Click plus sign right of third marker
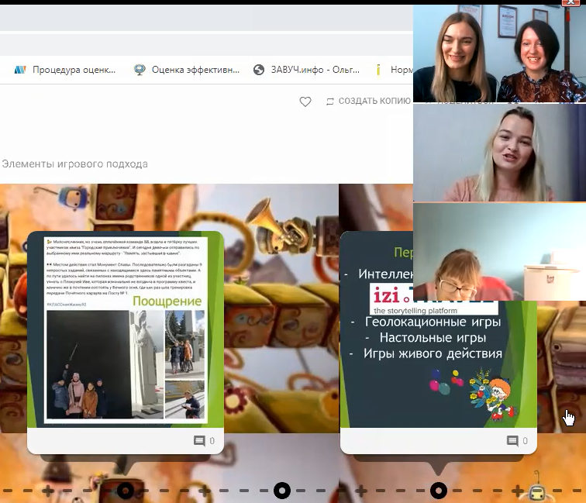586x503 pixels. tap(517, 491)
